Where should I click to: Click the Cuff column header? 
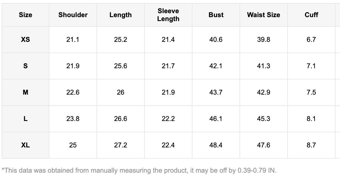311,15
